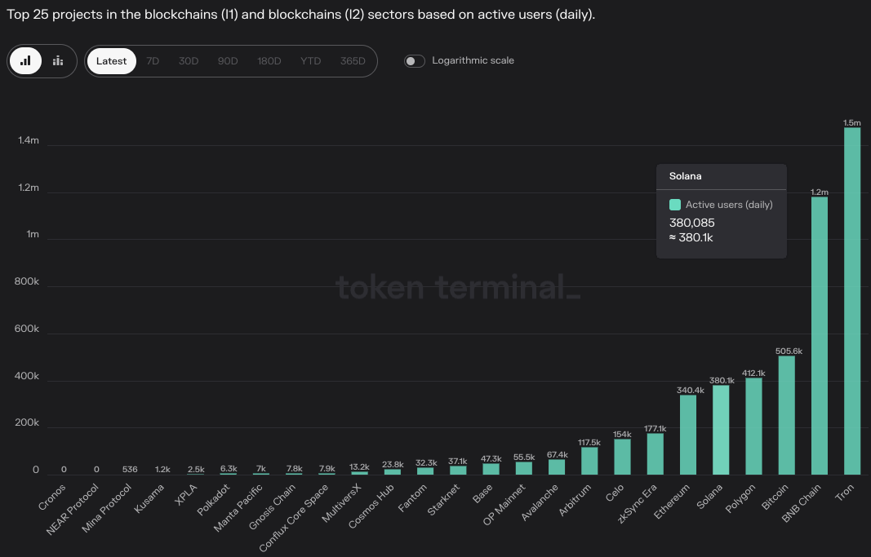This screenshot has width=871, height=557.
Task: Click the Arbitrum bar
Action: tap(589, 461)
